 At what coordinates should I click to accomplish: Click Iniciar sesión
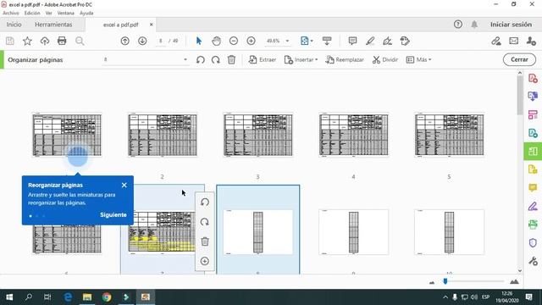511,25
